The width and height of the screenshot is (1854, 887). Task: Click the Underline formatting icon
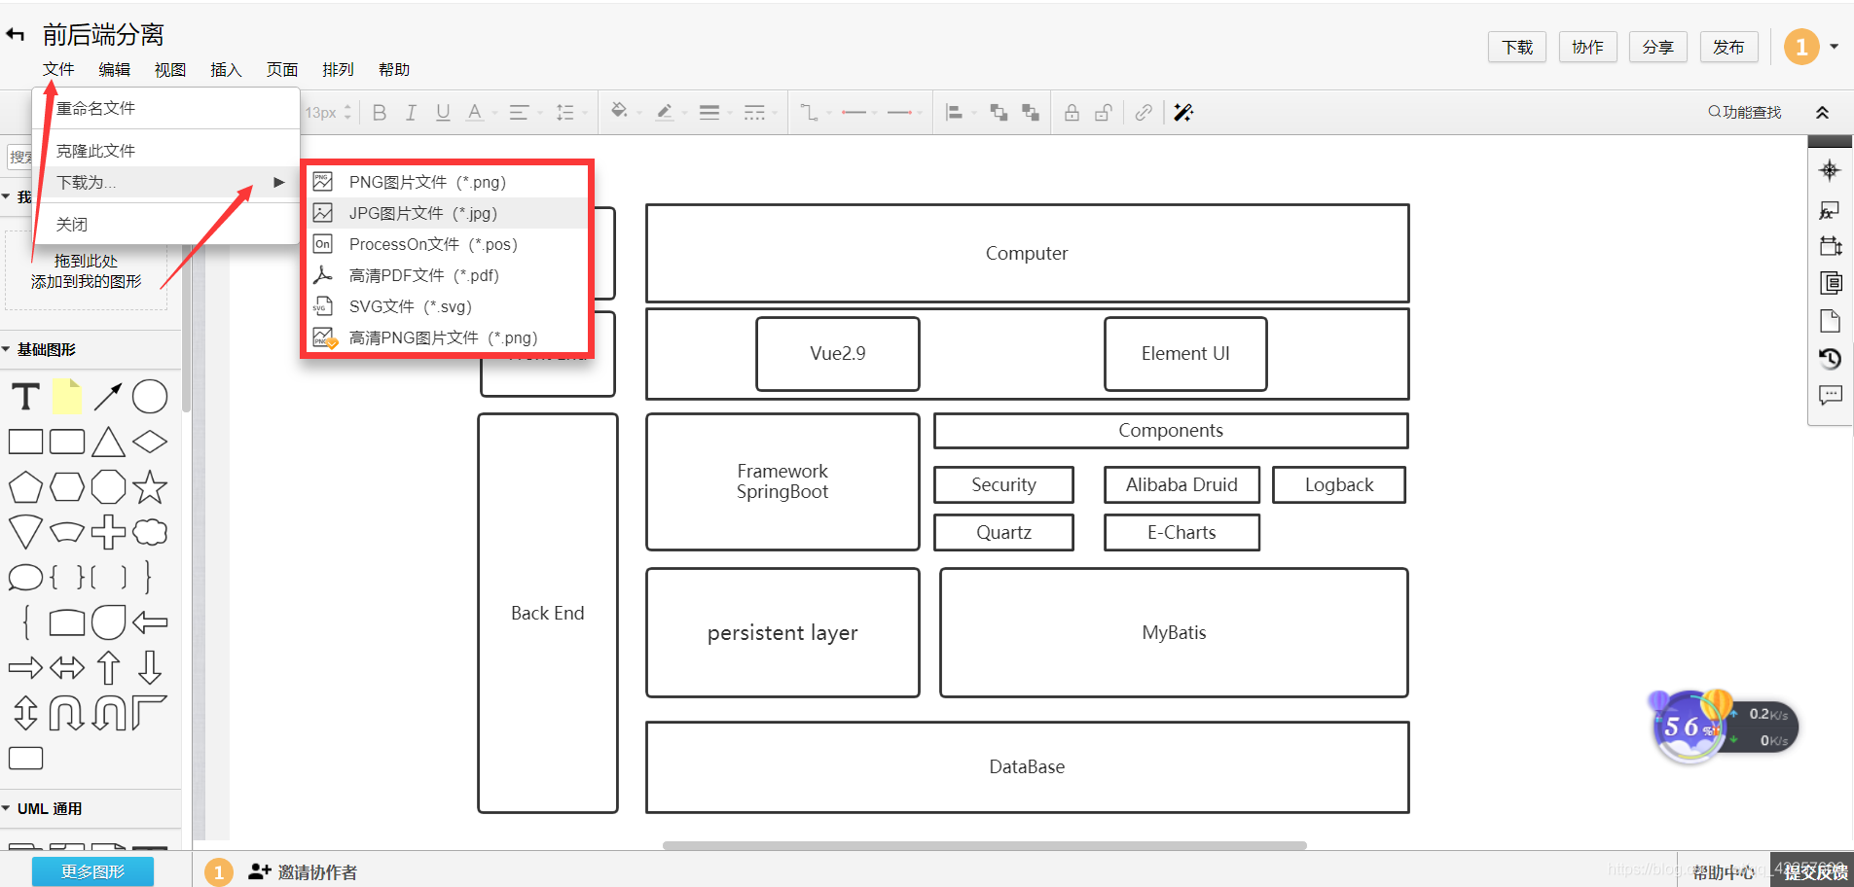click(x=443, y=113)
